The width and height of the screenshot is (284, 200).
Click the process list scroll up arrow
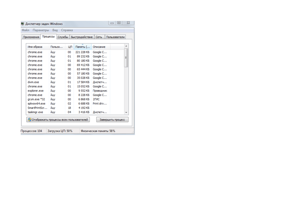click(126, 46)
